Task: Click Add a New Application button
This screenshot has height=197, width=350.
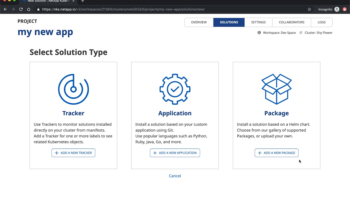Action: [x=175, y=153]
